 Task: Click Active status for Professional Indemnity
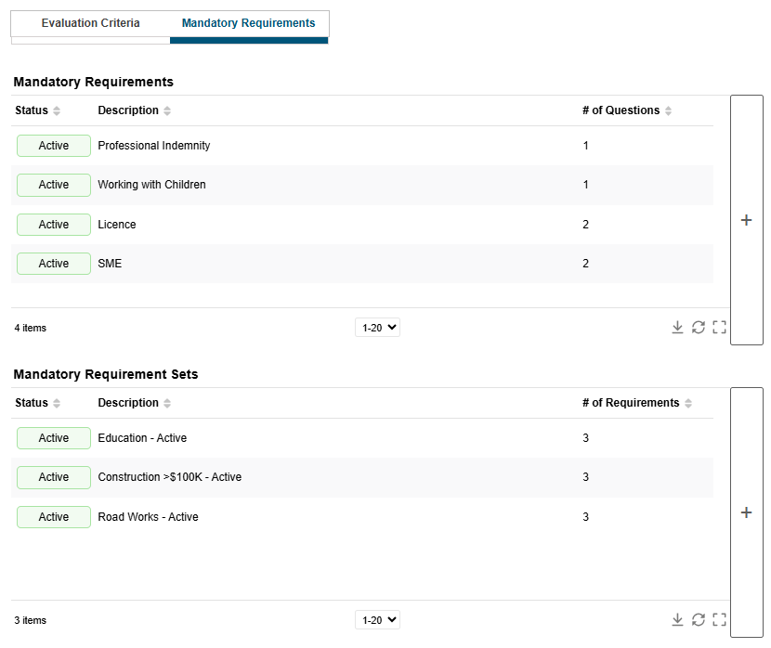point(54,146)
